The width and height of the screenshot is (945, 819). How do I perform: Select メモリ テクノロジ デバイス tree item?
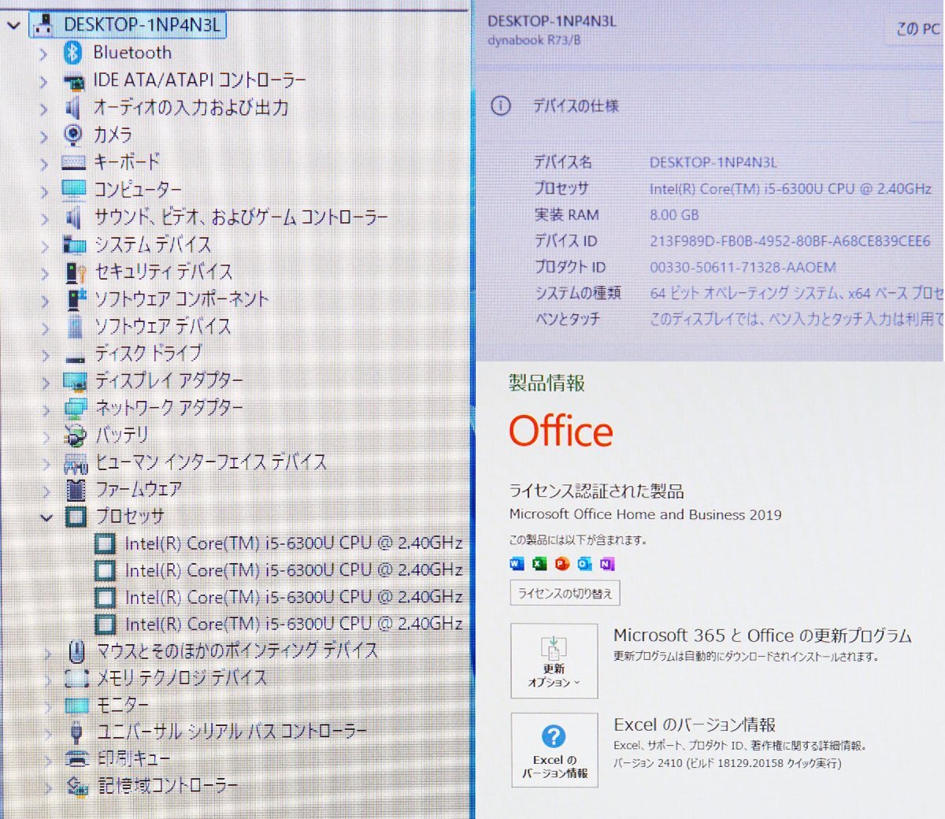(181, 678)
